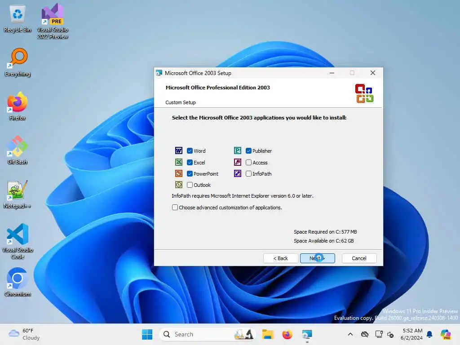The image size is (460, 345).
Task: Close the Office 2003 Setup window
Action: coord(372,73)
